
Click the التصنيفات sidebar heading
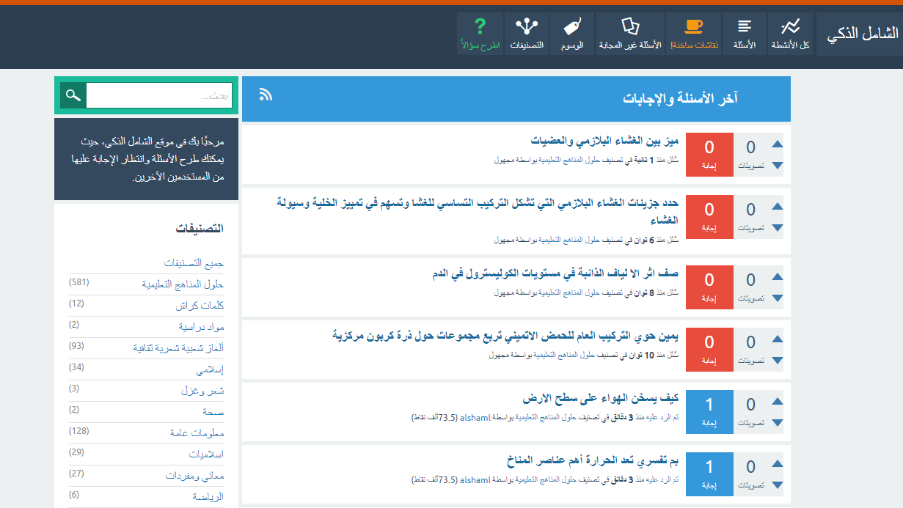200,229
